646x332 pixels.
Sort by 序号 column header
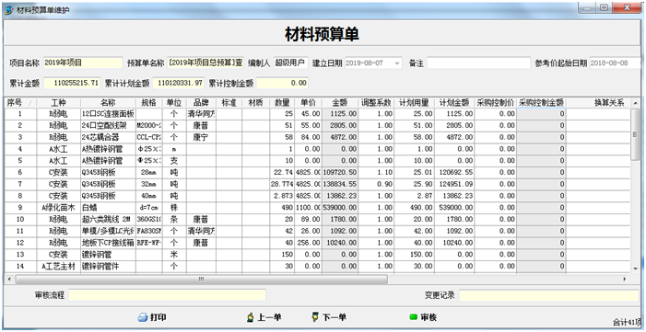[x=20, y=102]
